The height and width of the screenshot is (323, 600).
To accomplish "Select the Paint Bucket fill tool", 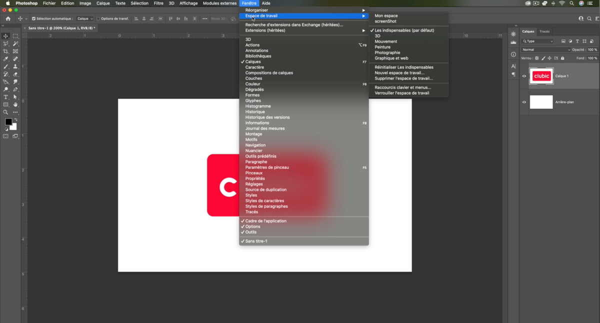I will coord(6,82).
